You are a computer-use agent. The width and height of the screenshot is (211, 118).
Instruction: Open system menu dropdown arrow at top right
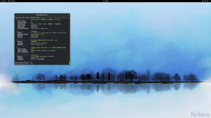(209, 1)
